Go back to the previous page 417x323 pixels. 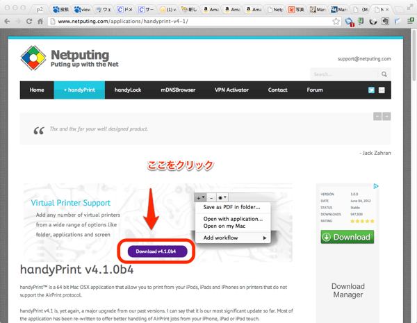[7, 22]
